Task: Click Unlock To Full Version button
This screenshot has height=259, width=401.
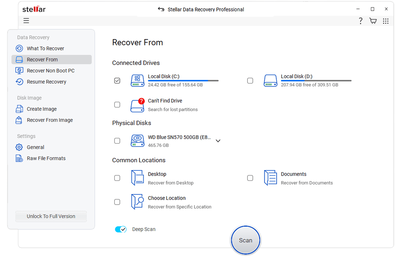Action: (51, 216)
